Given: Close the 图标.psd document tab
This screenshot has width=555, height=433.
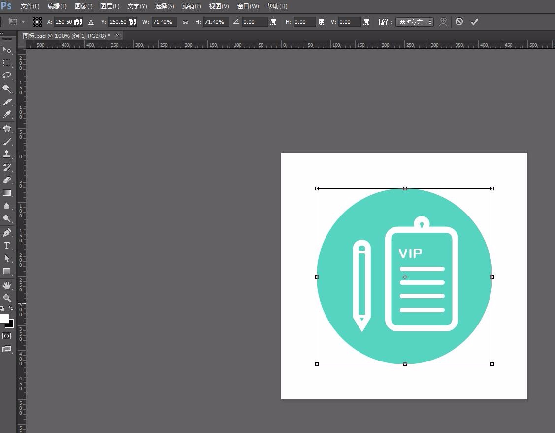Looking at the screenshot, I should (118, 36).
